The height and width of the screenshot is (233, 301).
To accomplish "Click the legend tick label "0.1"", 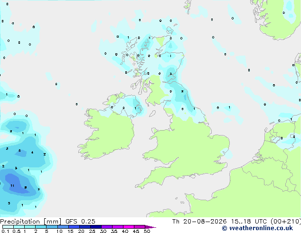I will (5, 231).
